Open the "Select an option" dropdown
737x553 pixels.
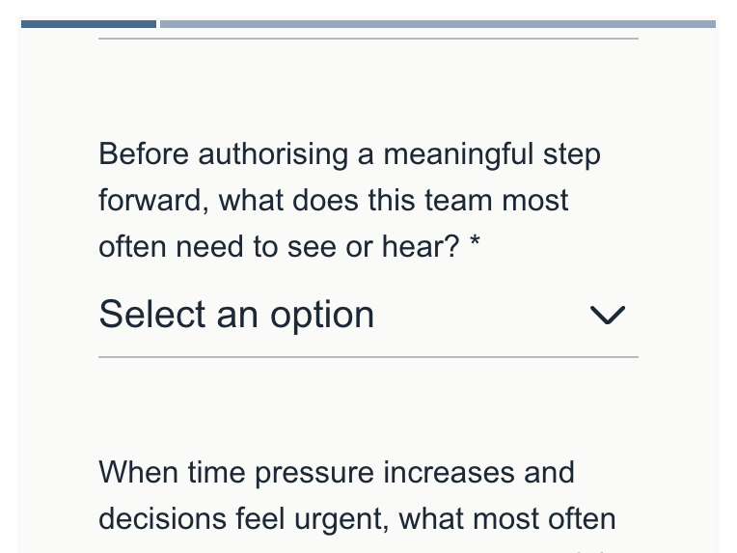click(367, 315)
